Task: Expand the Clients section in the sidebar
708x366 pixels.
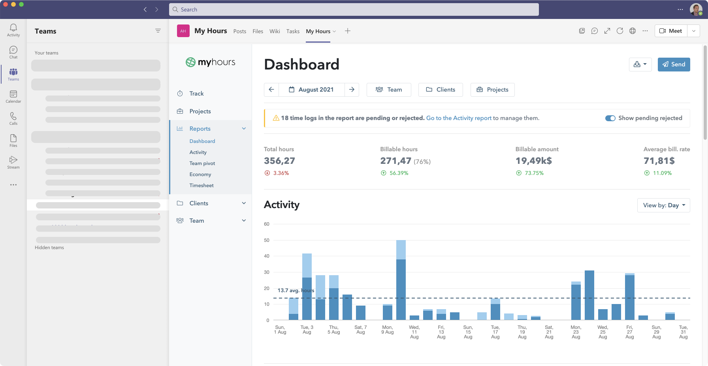Action: [244, 203]
